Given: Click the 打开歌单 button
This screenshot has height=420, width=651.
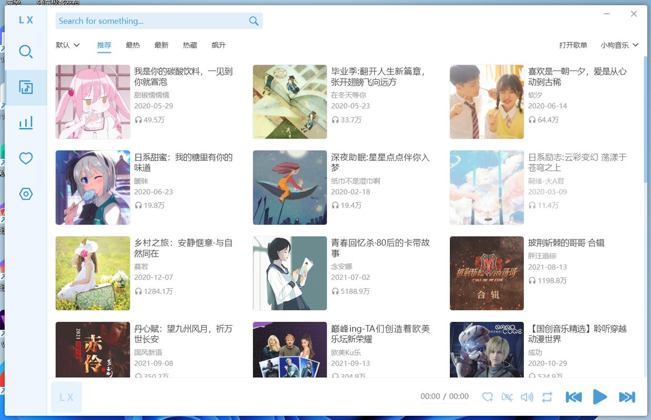Looking at the screenshot, I should [573, 45].
